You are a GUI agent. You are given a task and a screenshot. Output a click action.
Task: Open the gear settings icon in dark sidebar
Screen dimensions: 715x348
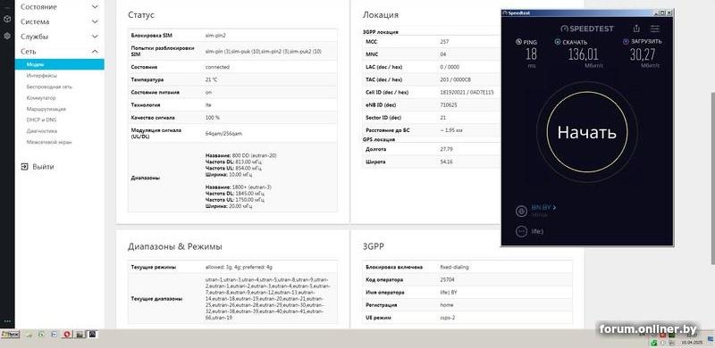[x=7, y=36]
